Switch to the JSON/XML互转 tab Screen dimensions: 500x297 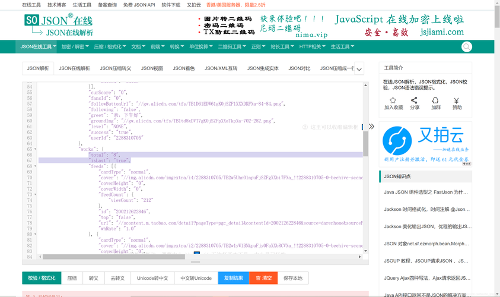click(x=221, y=68)
